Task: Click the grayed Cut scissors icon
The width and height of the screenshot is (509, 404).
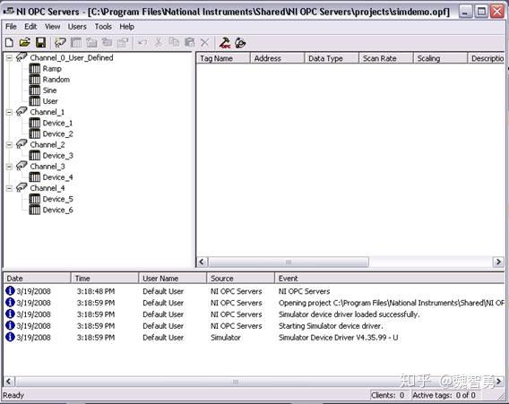Action: [x=158, y=42]
